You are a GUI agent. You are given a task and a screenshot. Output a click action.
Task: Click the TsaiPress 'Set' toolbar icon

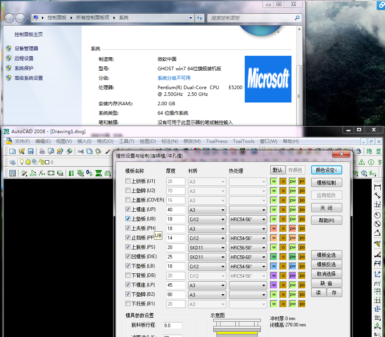(42, 173)
